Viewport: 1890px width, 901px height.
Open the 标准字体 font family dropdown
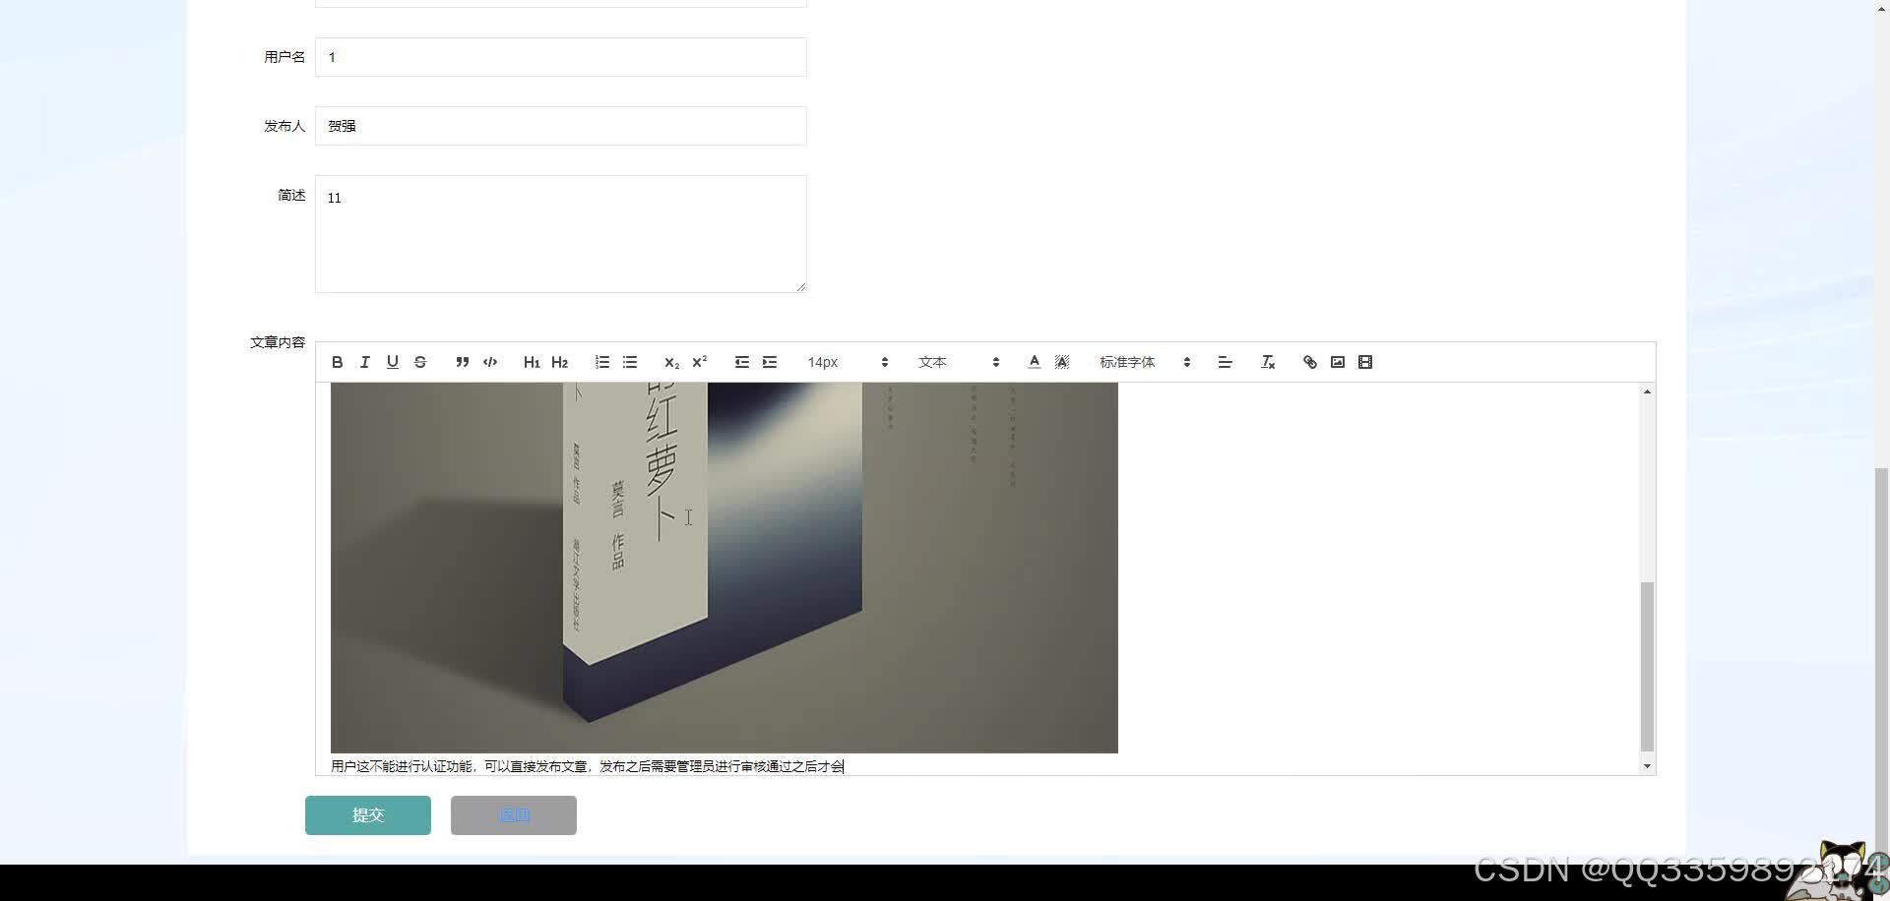tap(1145, 362)
